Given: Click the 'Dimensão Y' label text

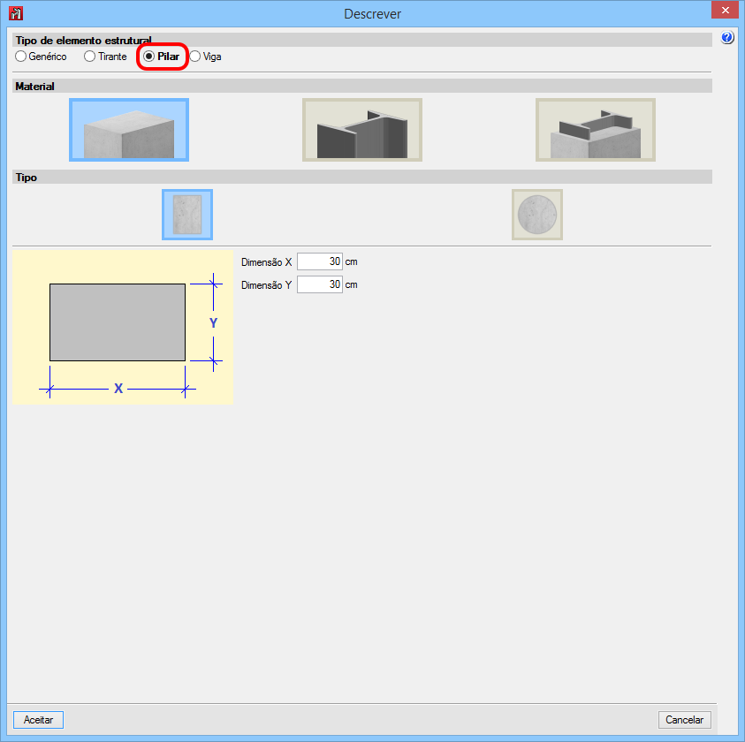Looking at the screenshot, I should pyautogui.click(x=266, y=285).
